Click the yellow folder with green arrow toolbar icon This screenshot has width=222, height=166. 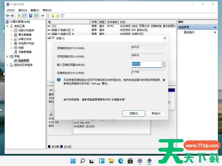point(53,15)
